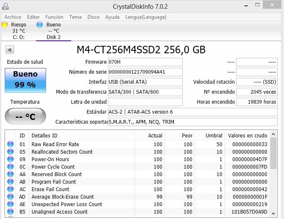Click the Características field S.M.A.R.T., APM, NCQ, TRIM
The width and height of the screenshot is (284, 219).
(193, 122)
